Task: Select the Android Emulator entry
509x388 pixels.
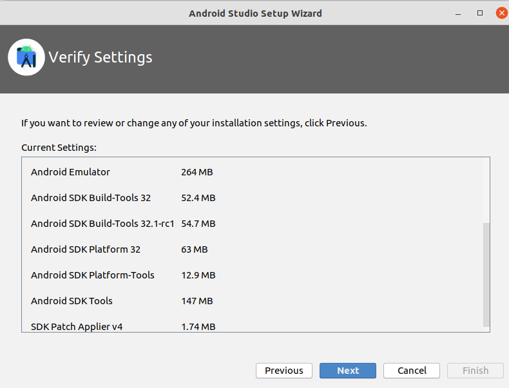Action: point(70,172)
